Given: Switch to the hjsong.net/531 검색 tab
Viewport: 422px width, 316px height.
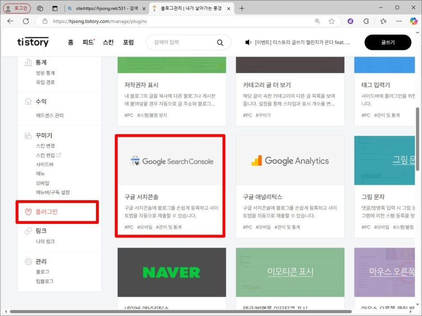Looking at the screenshot, I should pos(107,8).
